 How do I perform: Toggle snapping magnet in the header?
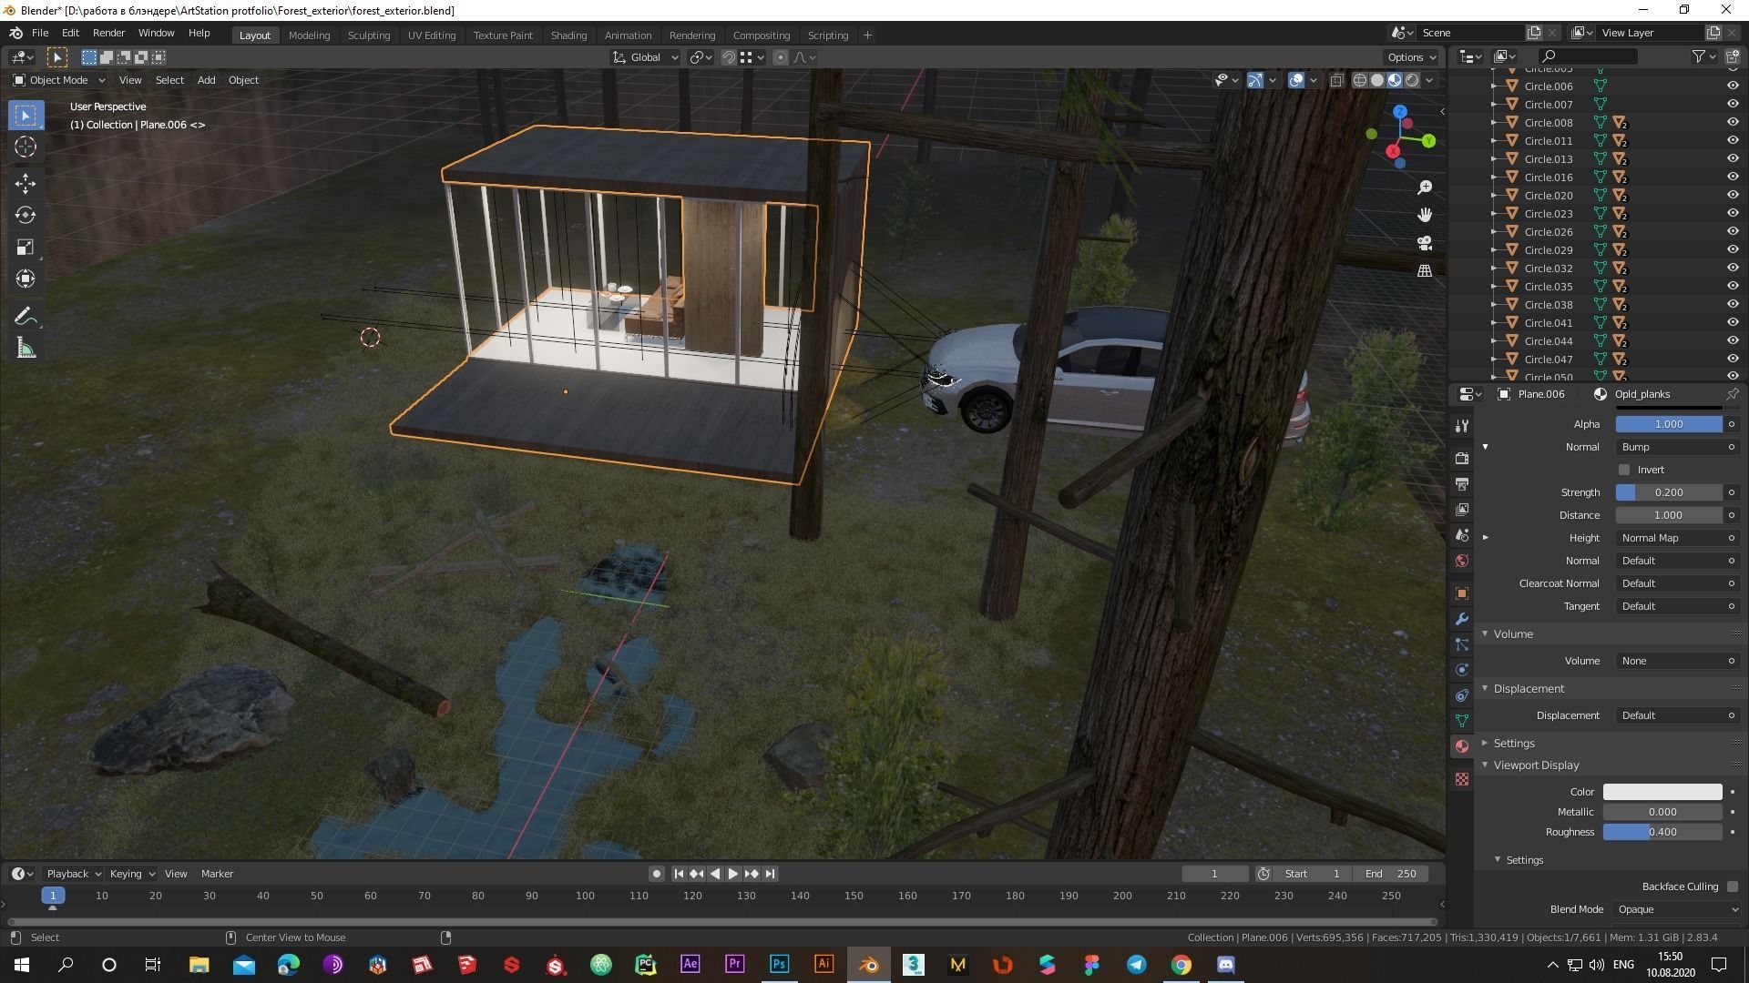click(x=729, y=57)
